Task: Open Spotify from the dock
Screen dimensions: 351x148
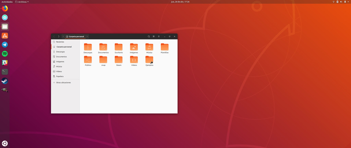Action: click(x=5, y=54)
